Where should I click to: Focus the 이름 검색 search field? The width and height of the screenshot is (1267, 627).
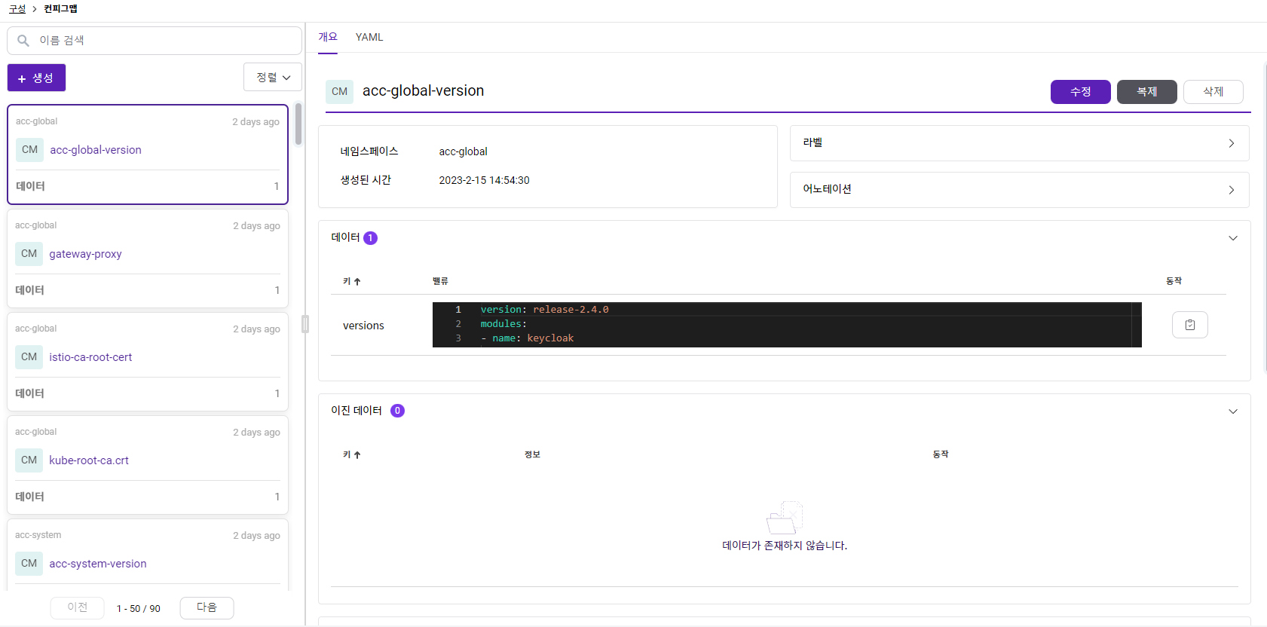tap(155, 41)
